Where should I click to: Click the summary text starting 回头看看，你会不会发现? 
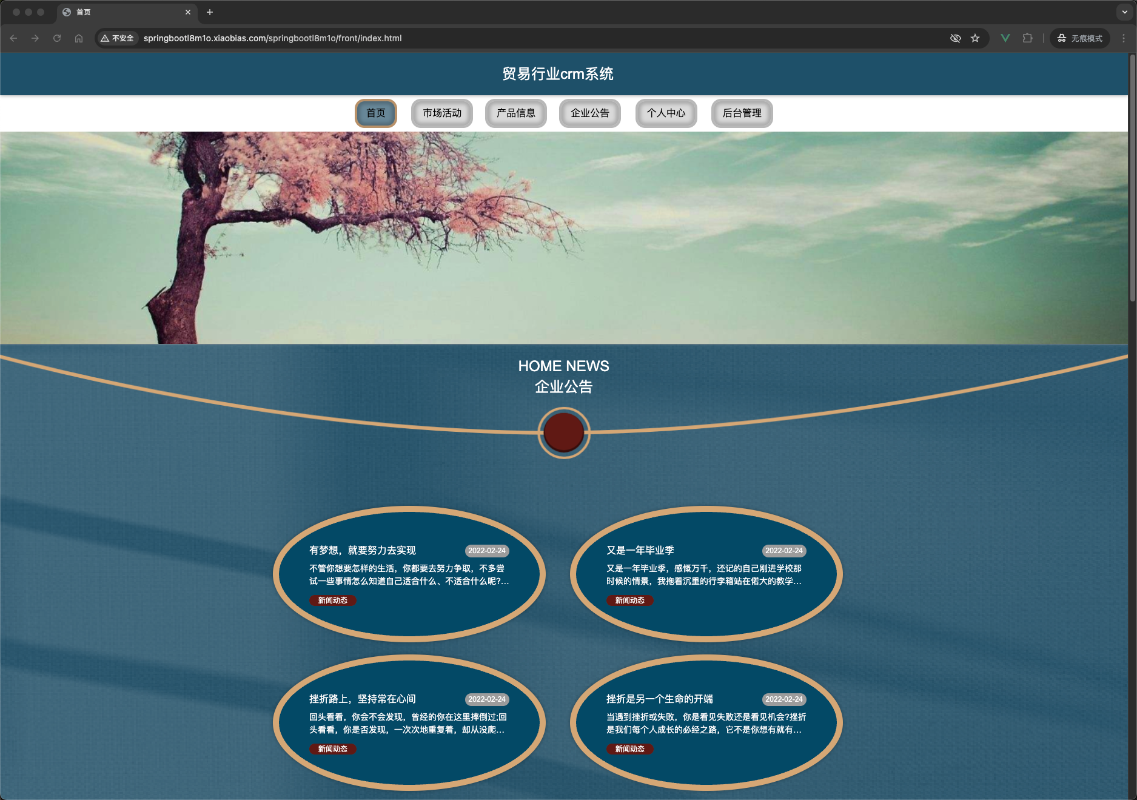(408, 724)
